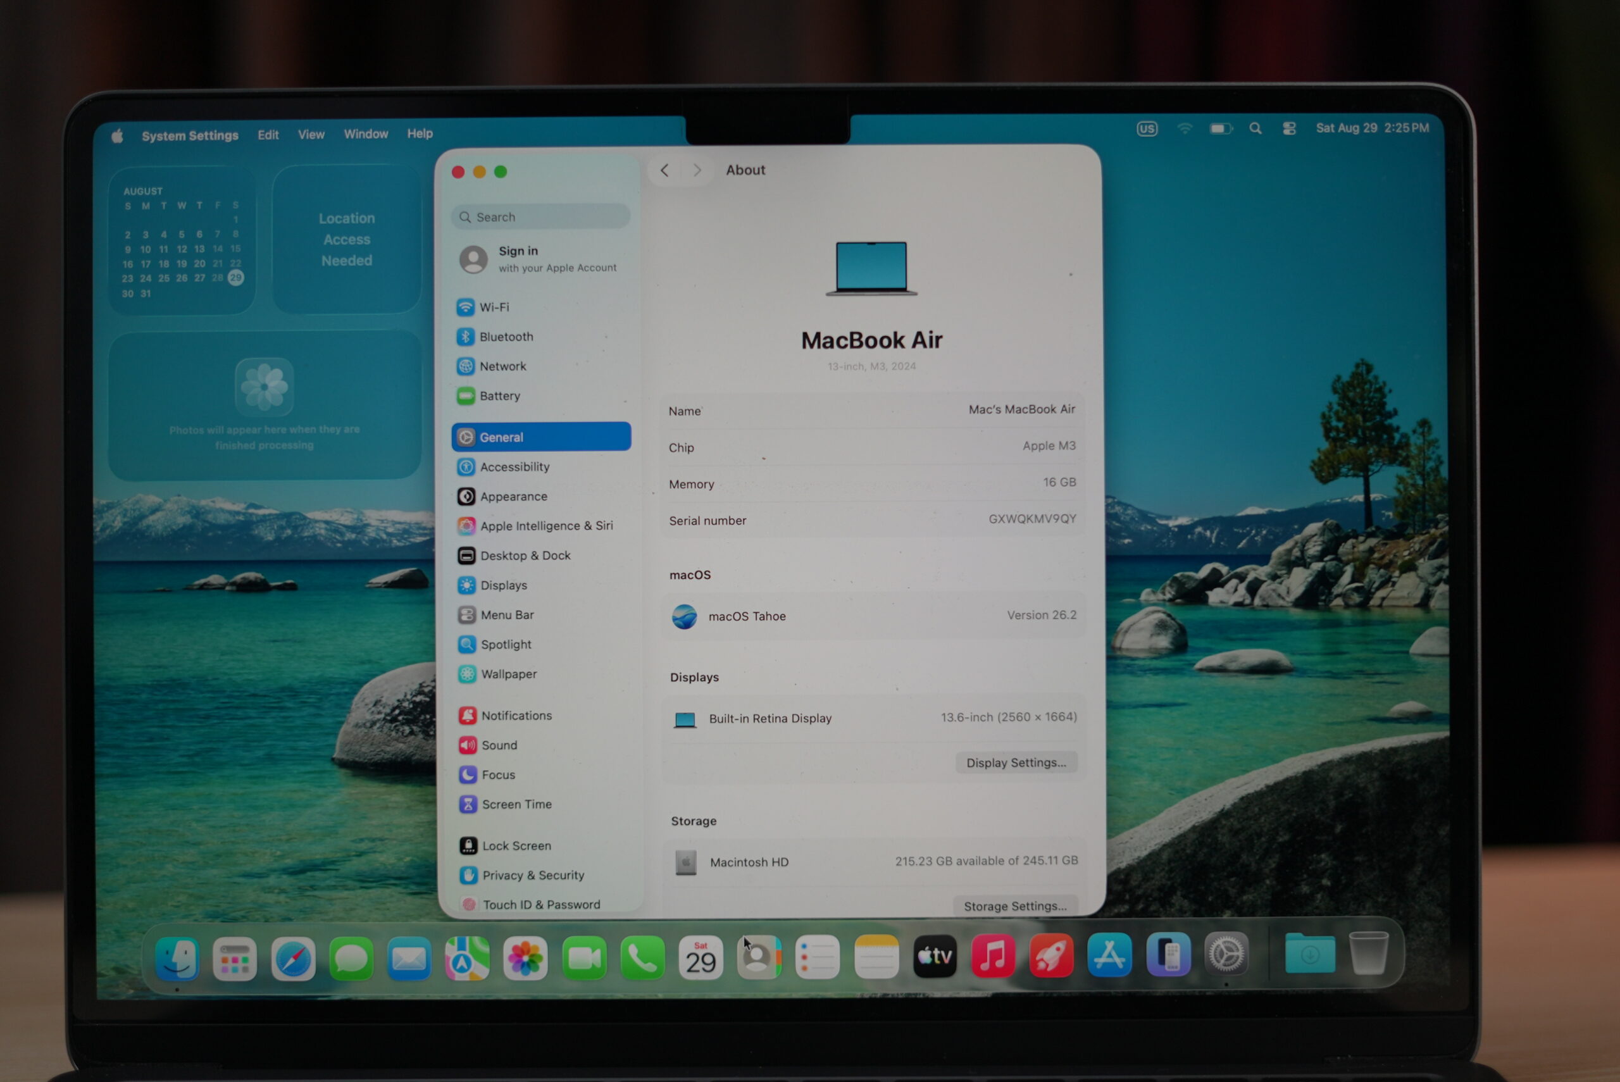
Task: Click the US input source indicator
Action: pyautogui.click(x=1147, y=129)
